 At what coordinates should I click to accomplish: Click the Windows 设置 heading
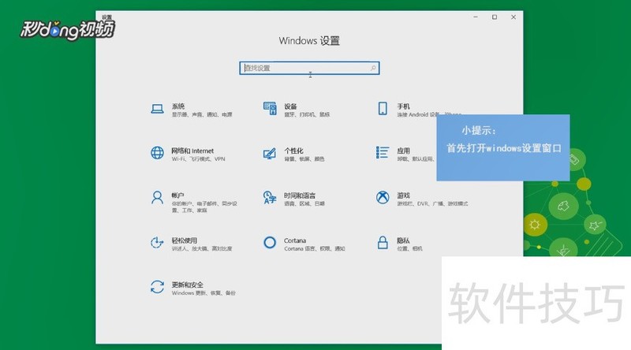tap(309, 41)
